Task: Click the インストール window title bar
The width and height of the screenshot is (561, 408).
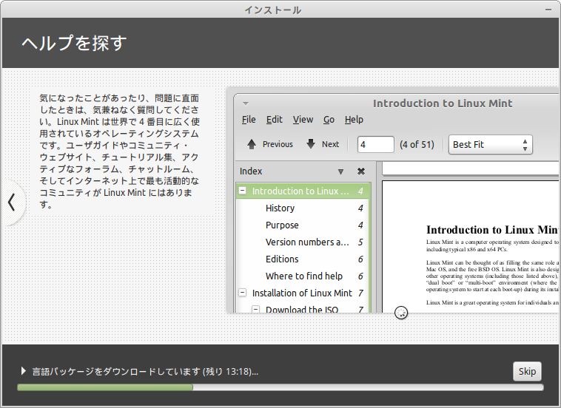Action: pyautogui.click(x=273, y=10)
